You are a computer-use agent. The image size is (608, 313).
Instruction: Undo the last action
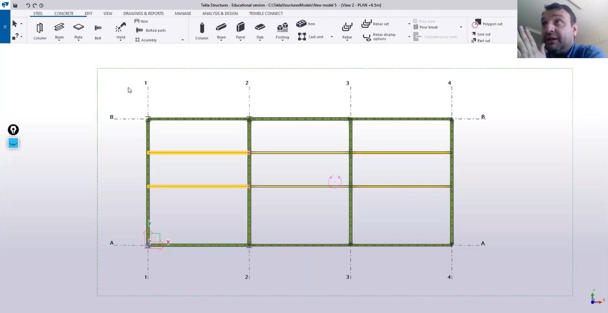click(x=28, y=5)
